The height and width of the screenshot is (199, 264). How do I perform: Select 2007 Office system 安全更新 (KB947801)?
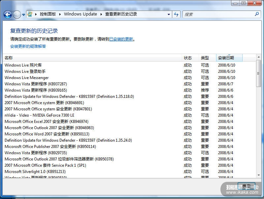tap(129, 109)
